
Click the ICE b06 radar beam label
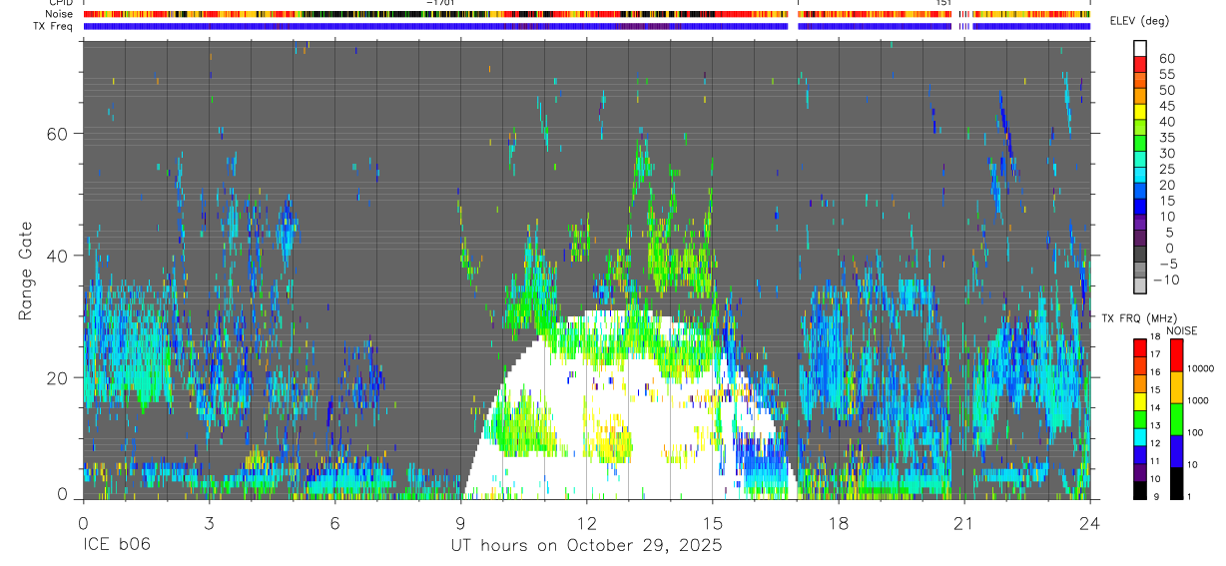tap(119, 545)
